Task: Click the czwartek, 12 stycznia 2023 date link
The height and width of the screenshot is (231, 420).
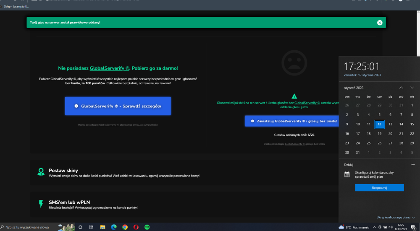Action: (362, 75)
